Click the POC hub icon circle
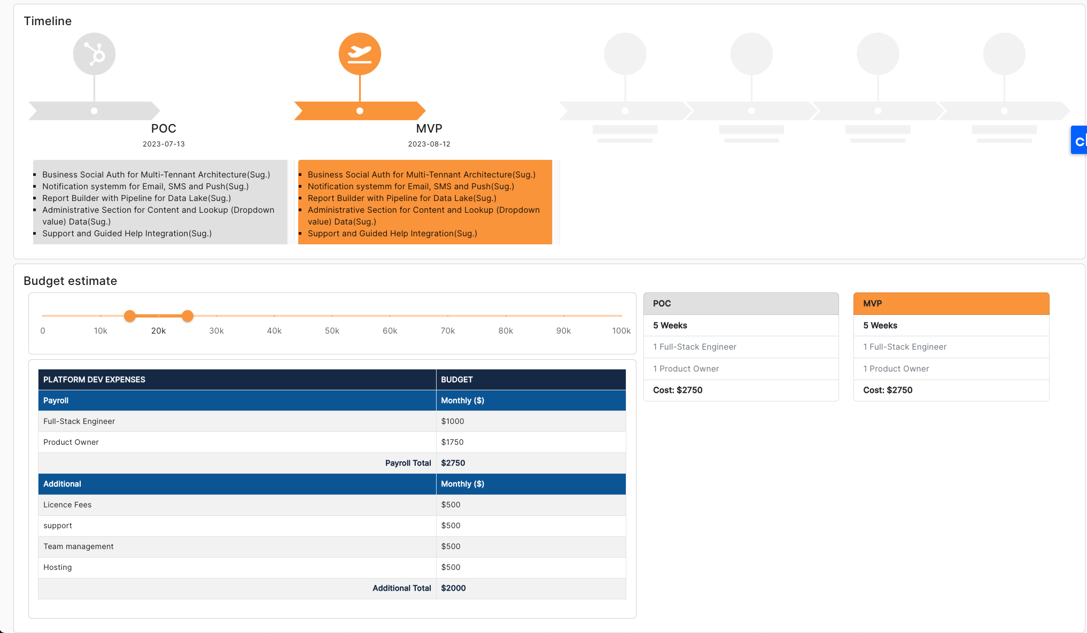1087x633 pixels. coord(94,54)
